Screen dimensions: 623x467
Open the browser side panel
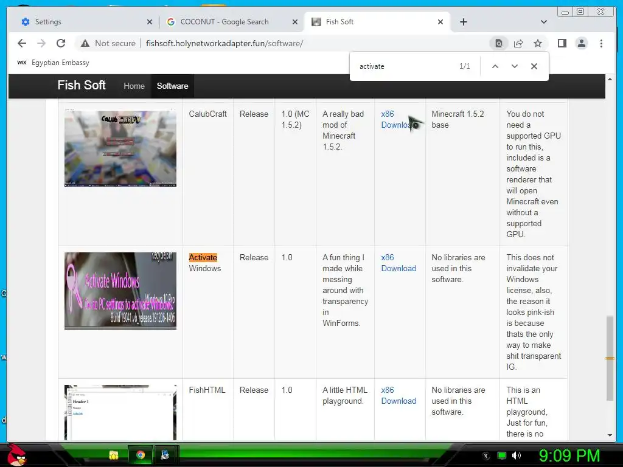point(562,43)
